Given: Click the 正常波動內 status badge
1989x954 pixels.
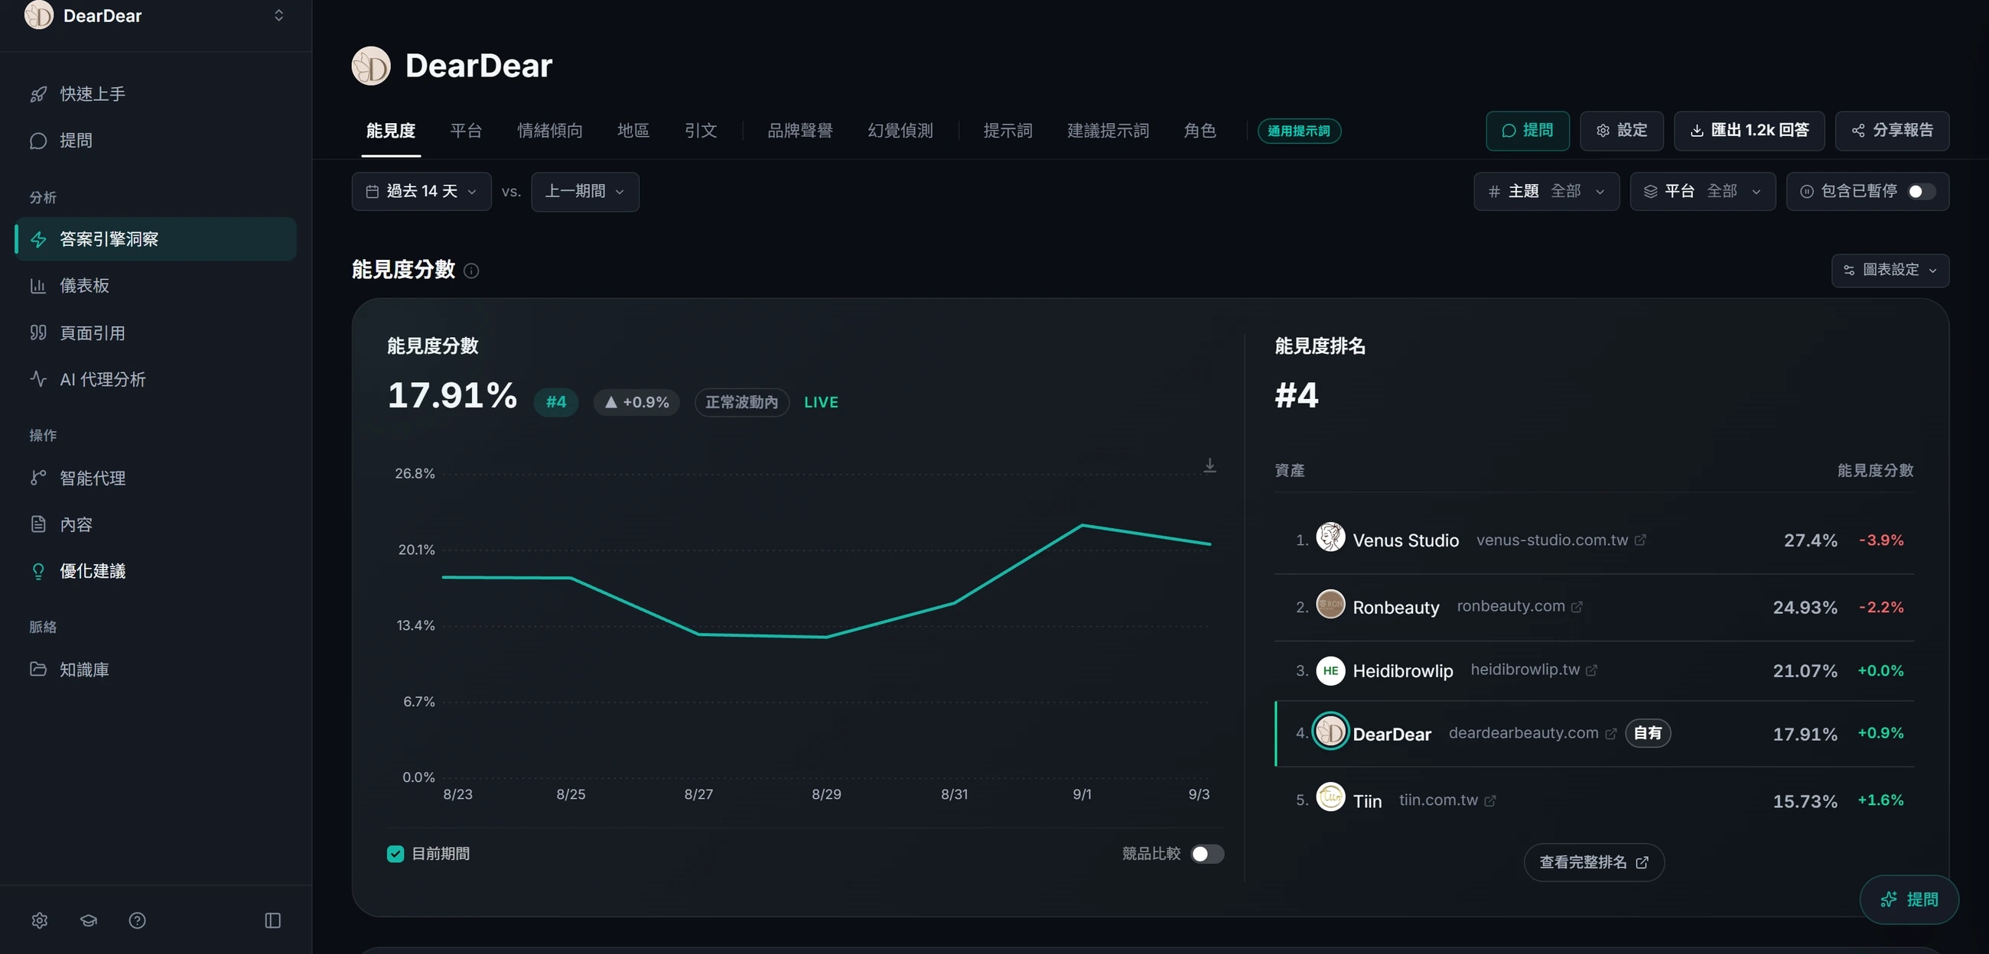Looking at the screenshot, I should click(x=741, y=402).
